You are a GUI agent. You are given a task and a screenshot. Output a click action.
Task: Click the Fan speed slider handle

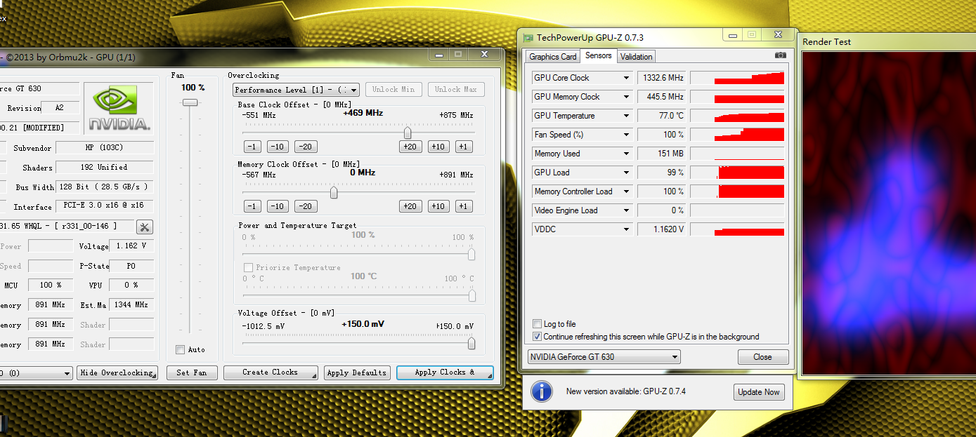click(190, 102)
